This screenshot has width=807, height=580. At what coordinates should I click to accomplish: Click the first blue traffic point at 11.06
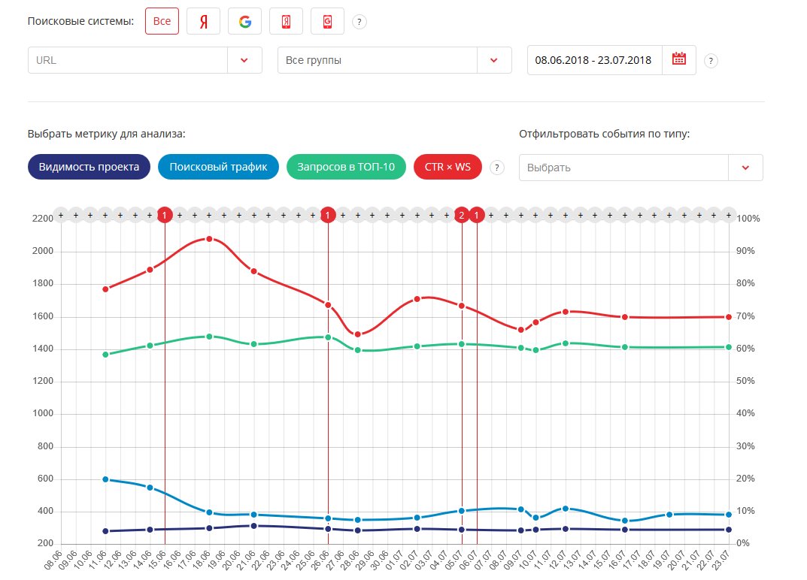click(x=105, y=479)
